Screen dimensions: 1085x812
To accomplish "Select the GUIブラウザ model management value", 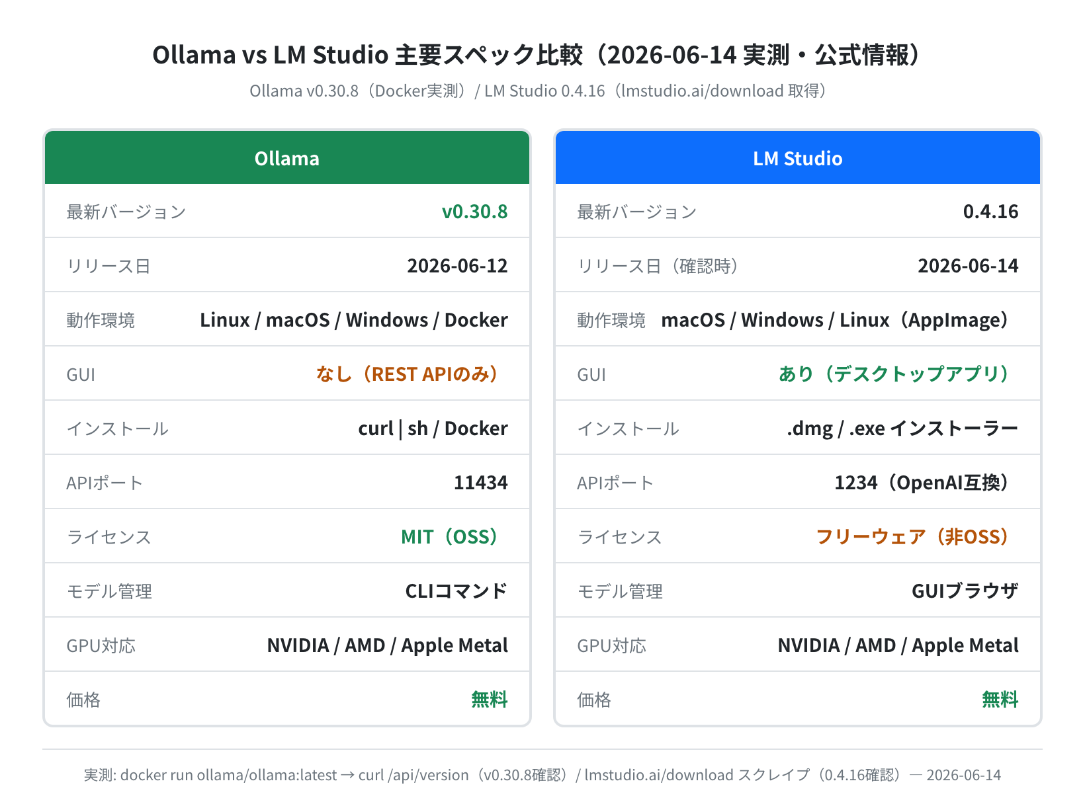I will click(x=965, y=591).
